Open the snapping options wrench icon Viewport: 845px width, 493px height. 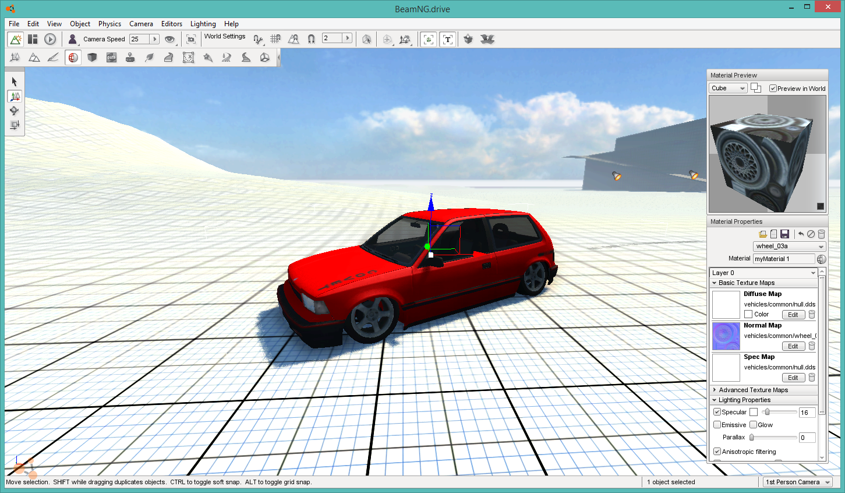tap(258, 39)
